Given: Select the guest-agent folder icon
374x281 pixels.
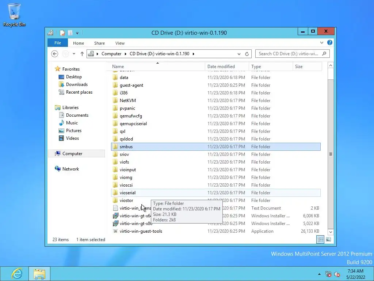Looking at the screenshot, I should (115, 85).
